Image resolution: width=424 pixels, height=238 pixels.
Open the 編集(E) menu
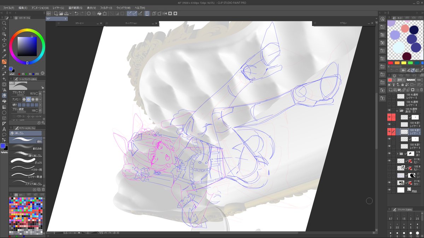(23, 8)
